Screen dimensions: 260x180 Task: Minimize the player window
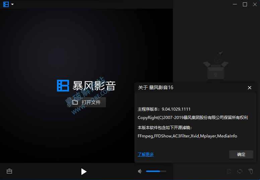[x=235, y=4]
